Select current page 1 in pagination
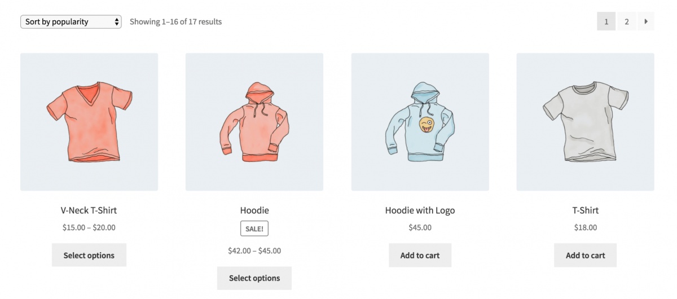Image resolution: width=677 pixels, height=299 pixels. point(606,22)
